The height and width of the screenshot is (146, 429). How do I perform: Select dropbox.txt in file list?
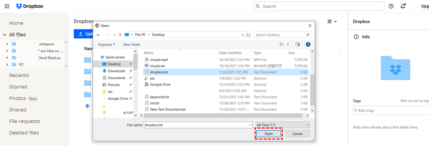[x=226, y=72]
